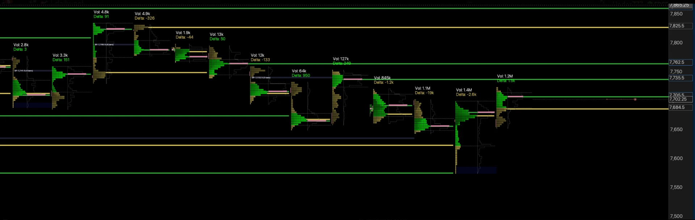Click the 7,825.5 price tag on the axis

point(681,26)
